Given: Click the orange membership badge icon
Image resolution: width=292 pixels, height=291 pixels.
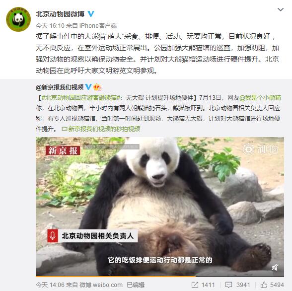Looking at the screenshot, I should (x=97, y=87).
